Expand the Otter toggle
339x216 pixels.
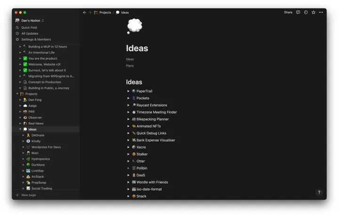pos(128,161)
